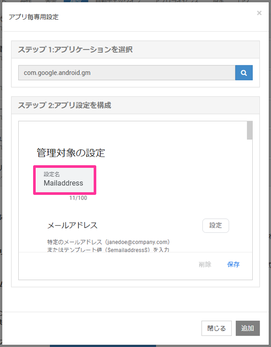Click the 管理対象の設定 heading
Image resolution: width=271 pixels, height=347 pixels.
(71, 153)
